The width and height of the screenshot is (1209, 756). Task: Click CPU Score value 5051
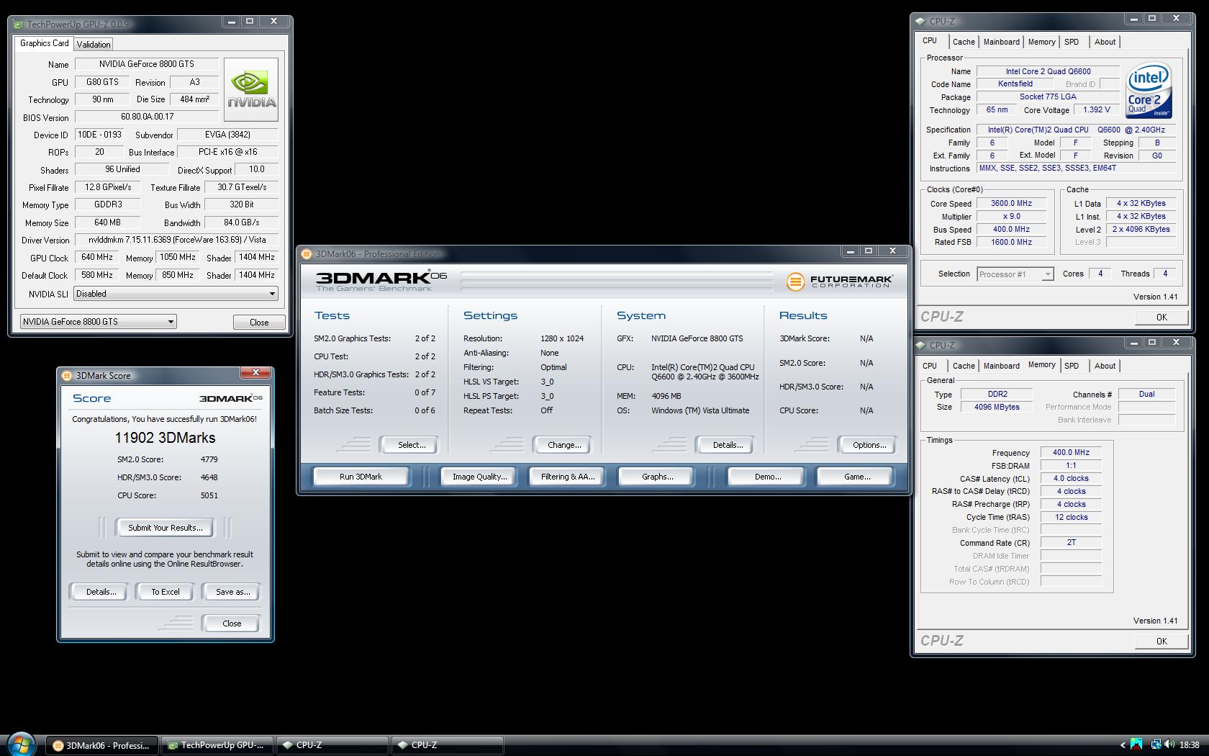(x=209, y=495)
